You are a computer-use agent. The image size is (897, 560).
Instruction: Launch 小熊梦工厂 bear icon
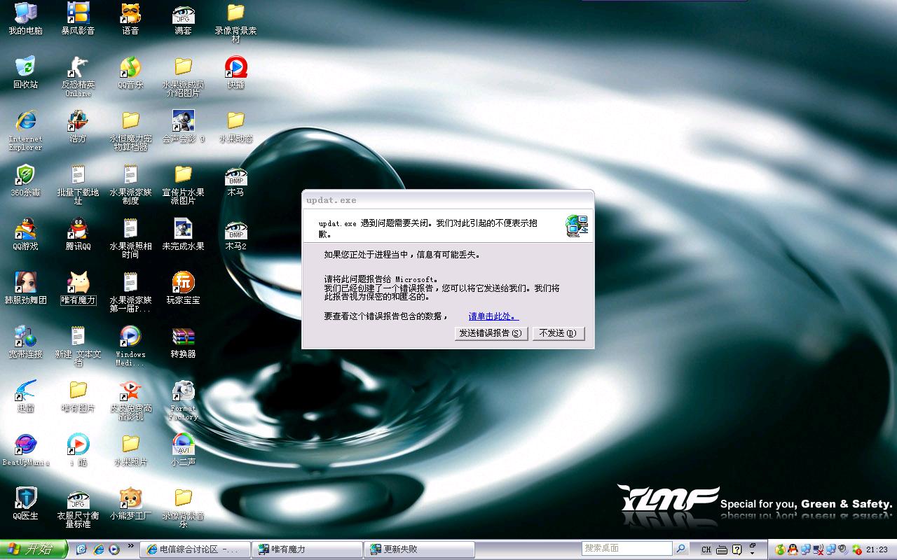[x=130, y=503]
